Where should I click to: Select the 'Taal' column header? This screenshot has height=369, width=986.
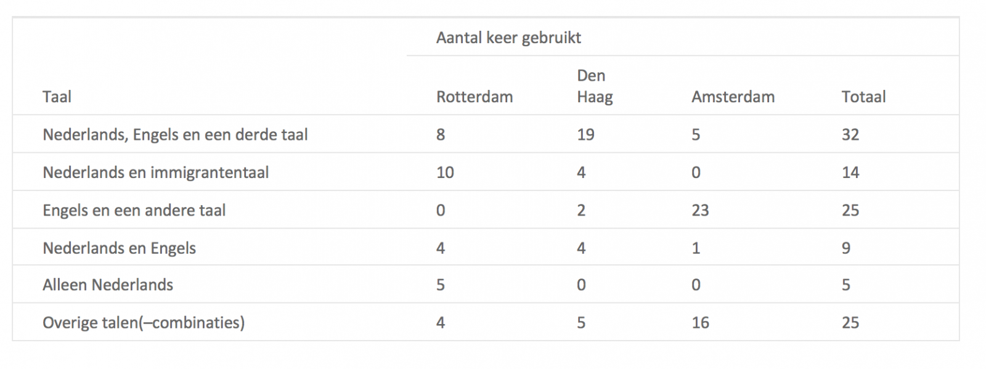(57, 97)
